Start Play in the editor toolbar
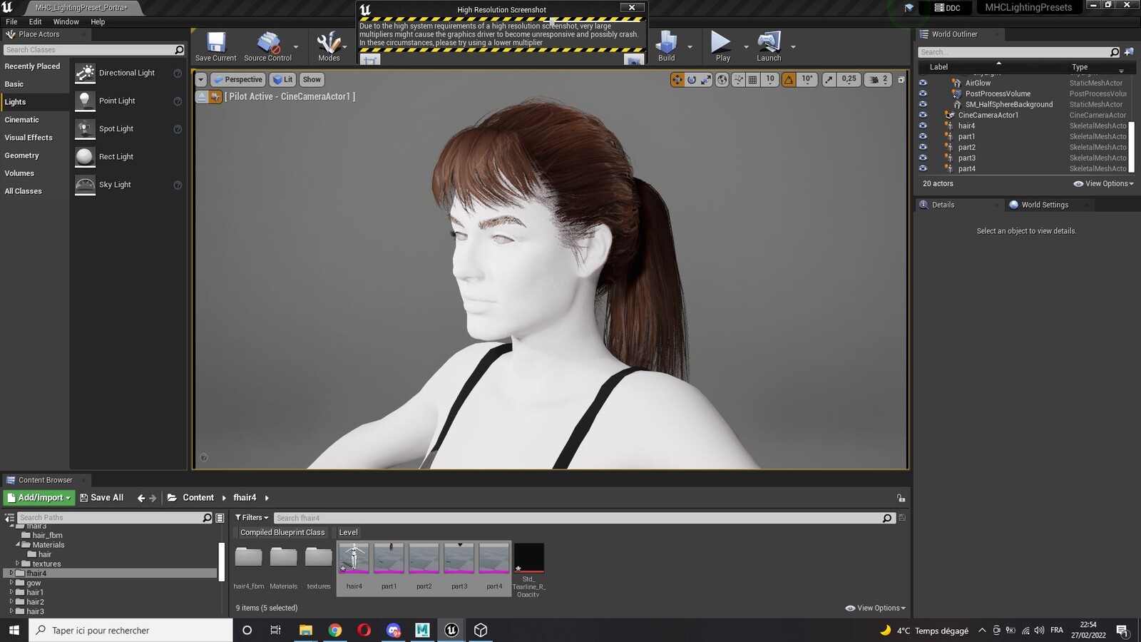Viewport: 1141px width, 642px height. click(x=721, y=43)
